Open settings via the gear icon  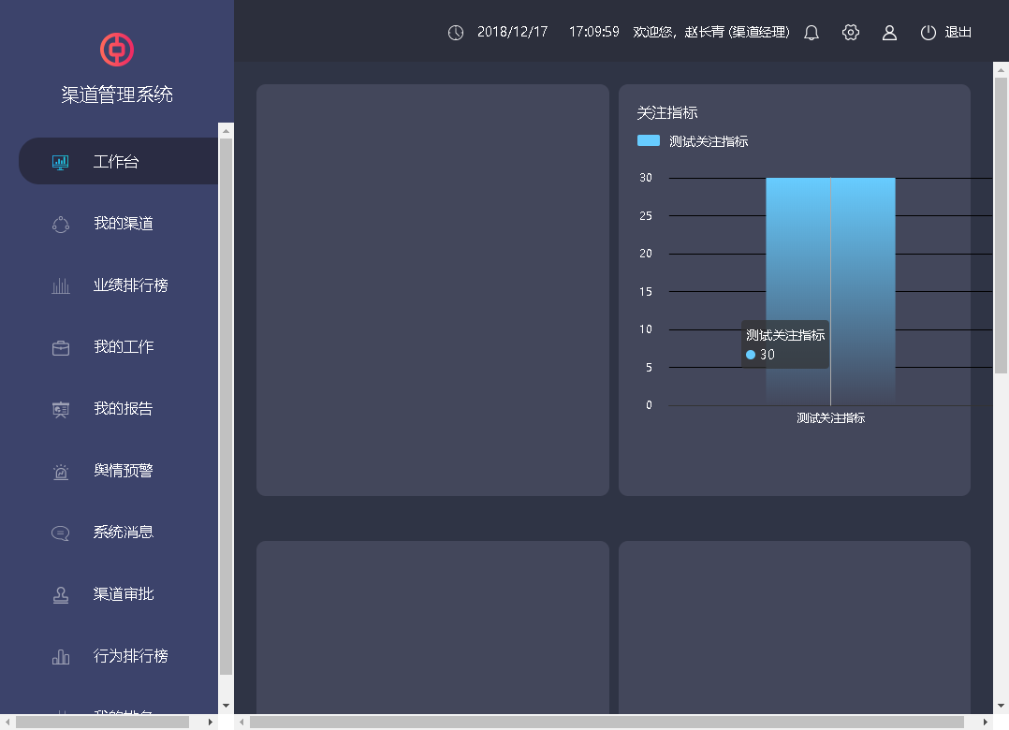coord(851,32)
